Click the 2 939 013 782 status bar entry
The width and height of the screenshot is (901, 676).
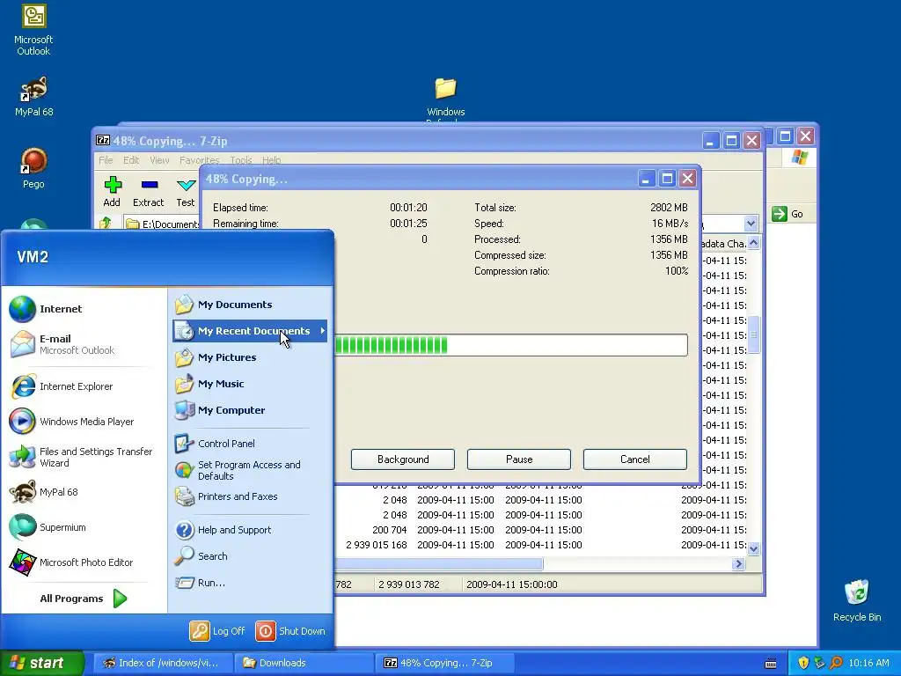tap(408, 584)
